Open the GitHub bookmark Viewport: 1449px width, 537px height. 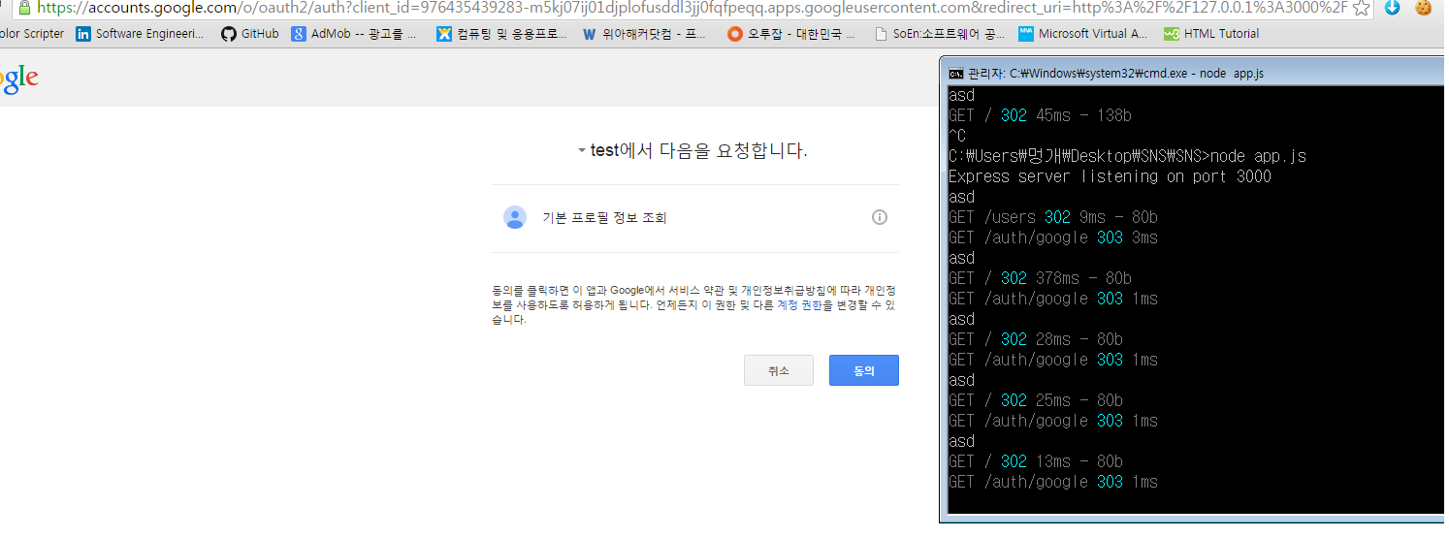pyautogui.click(x=250, y=34)
